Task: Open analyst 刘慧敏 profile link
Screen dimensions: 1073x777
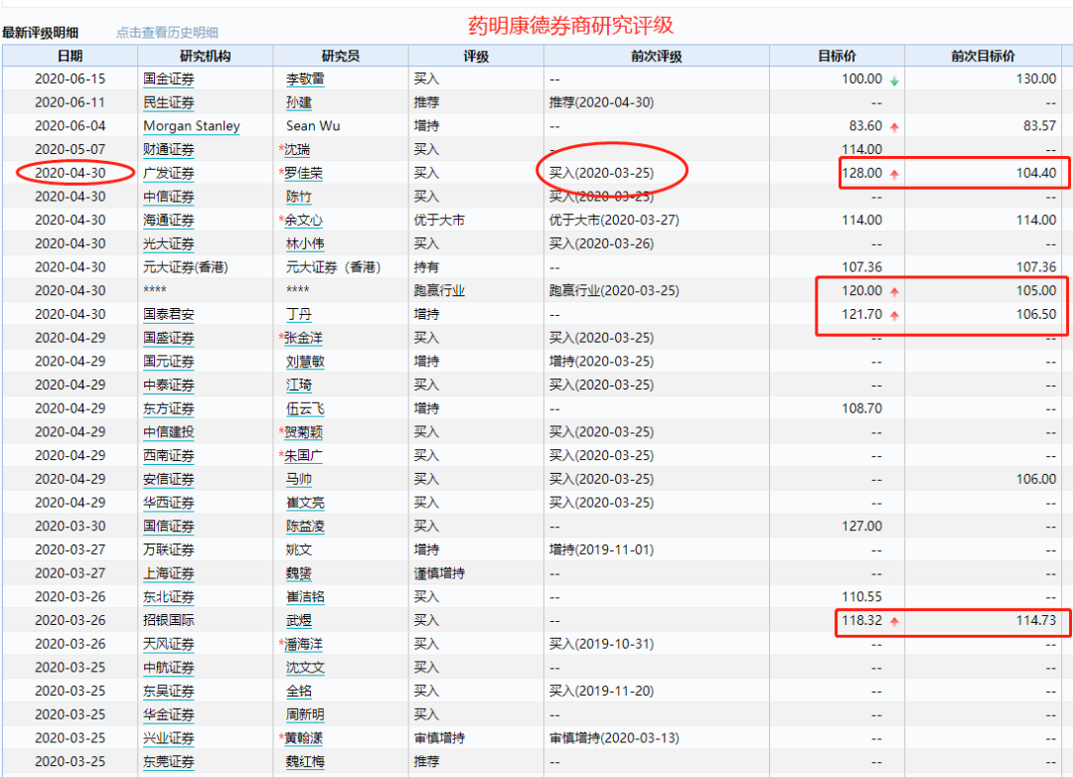Action: (305, 362)
